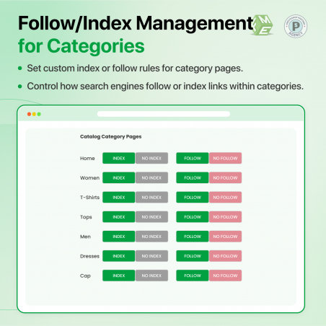Set Cap category to NO INDEX
The image size is (326, 326).
pyautogui.click(x=151, y=276)
